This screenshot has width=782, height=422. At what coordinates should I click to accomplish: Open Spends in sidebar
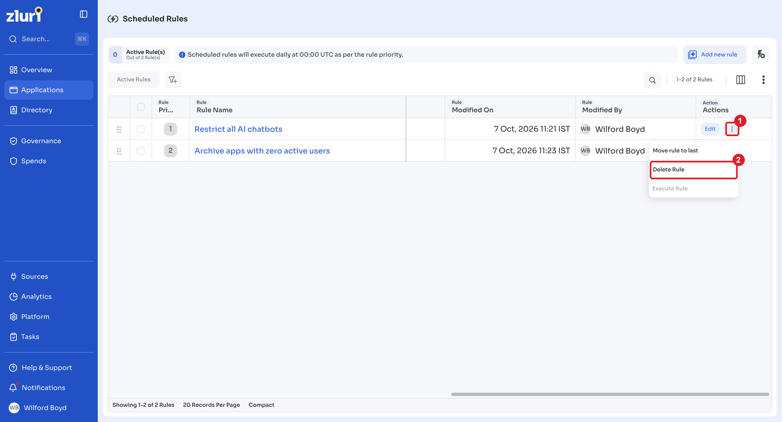49,161
